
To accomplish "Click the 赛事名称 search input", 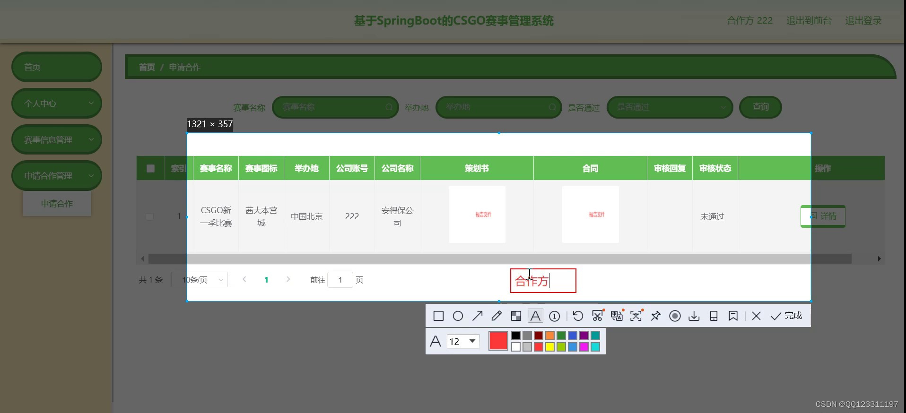I will [x=335, y=107].
